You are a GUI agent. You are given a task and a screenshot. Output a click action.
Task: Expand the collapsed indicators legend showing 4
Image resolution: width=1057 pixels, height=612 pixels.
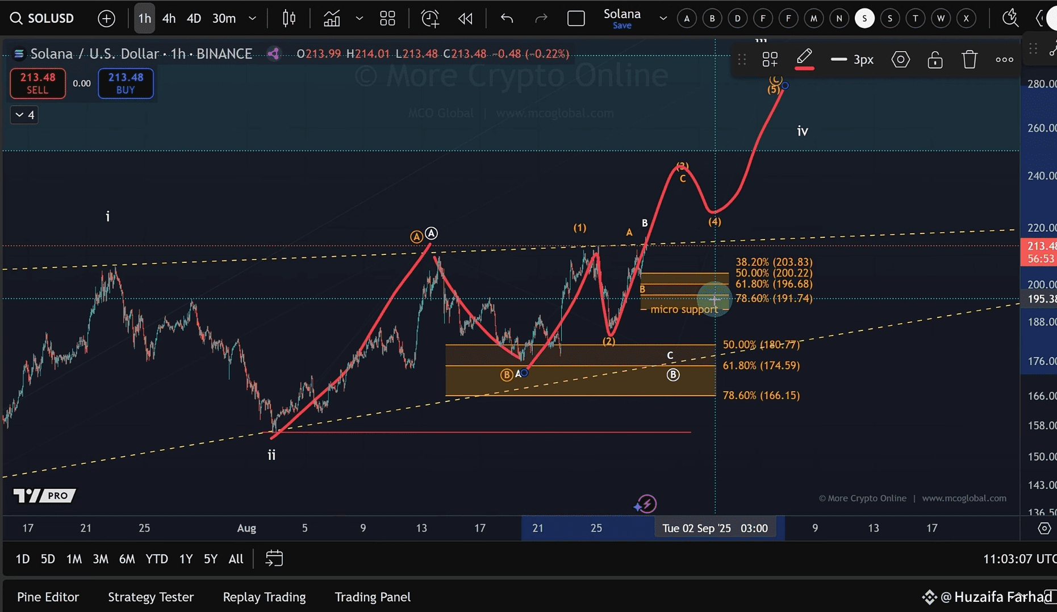(24, 115)
